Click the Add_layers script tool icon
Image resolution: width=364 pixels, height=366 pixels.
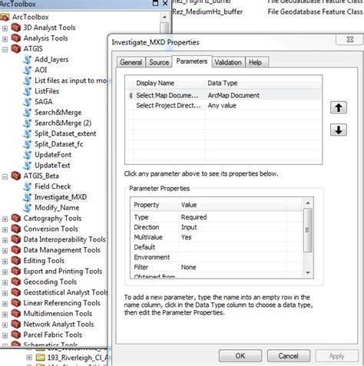point(27,60)
